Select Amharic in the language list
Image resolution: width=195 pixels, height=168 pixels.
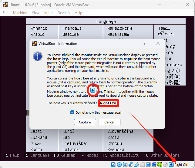[39, 28]
